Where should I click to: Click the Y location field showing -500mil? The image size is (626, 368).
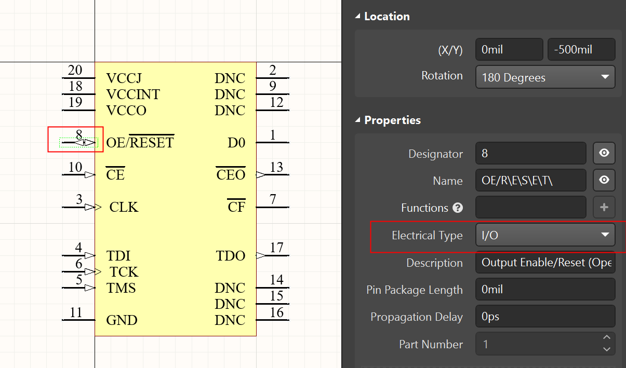[x=581, y=50]
